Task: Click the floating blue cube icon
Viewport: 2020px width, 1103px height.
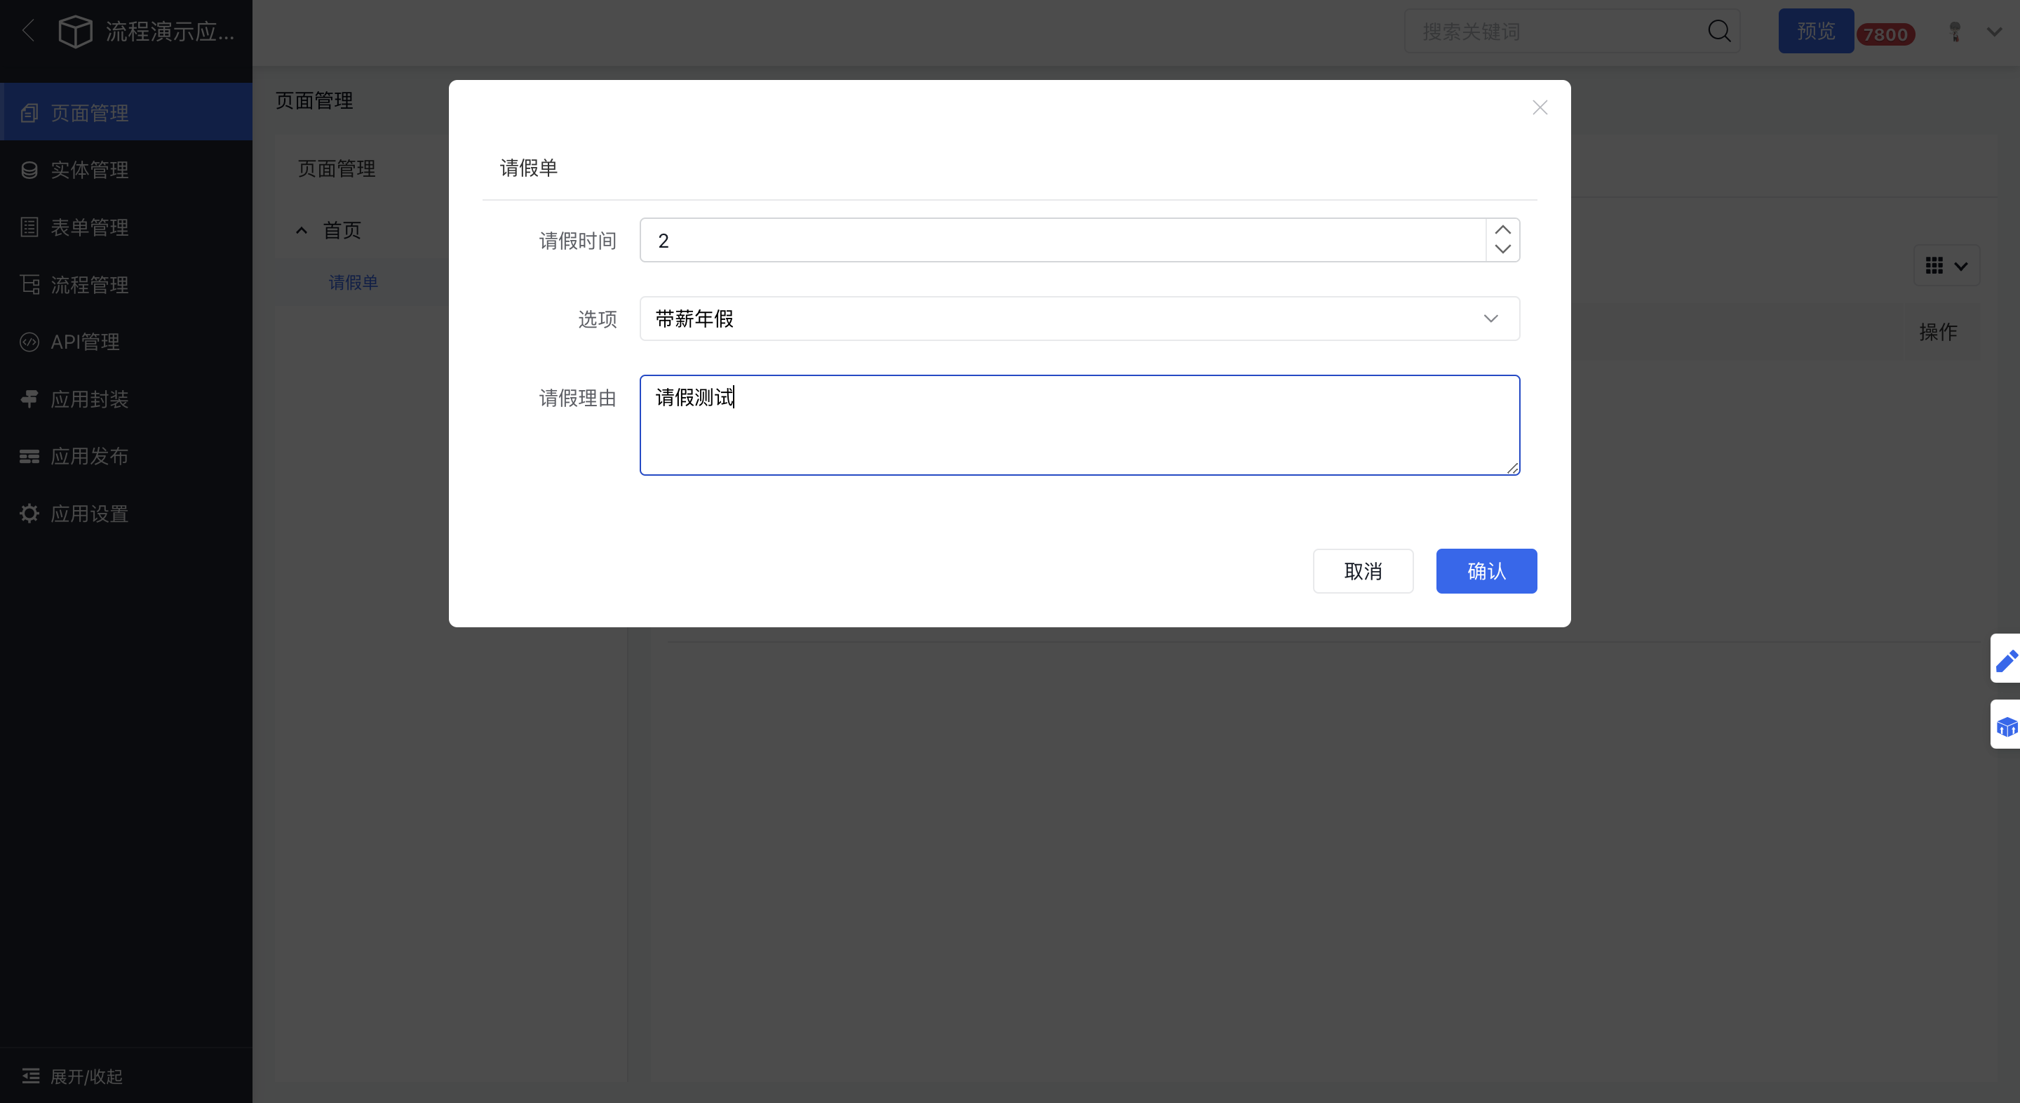Action: click(x=2006, y=726)
